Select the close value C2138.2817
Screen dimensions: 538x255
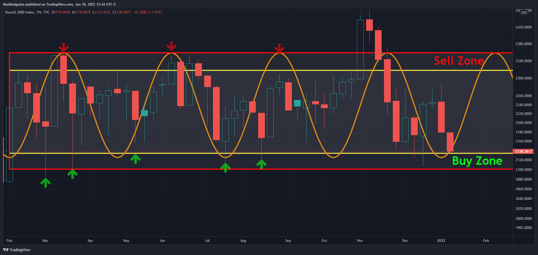122,12
